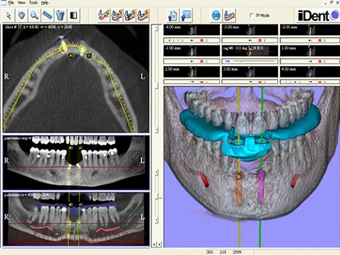Click the second jaw-with-pencil toolbar icon
340x255 pixels.
coord(117,15)
